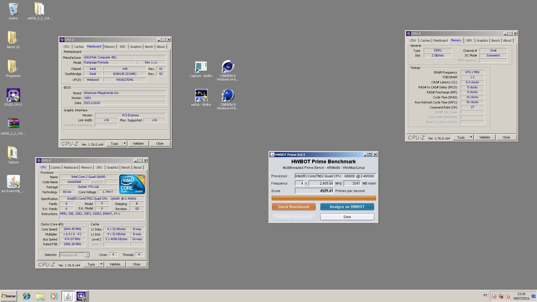The image size is (537, 302).
Task: Click the 2047 MB mem field
Action: pyautogui.click(x=352, y=183)
